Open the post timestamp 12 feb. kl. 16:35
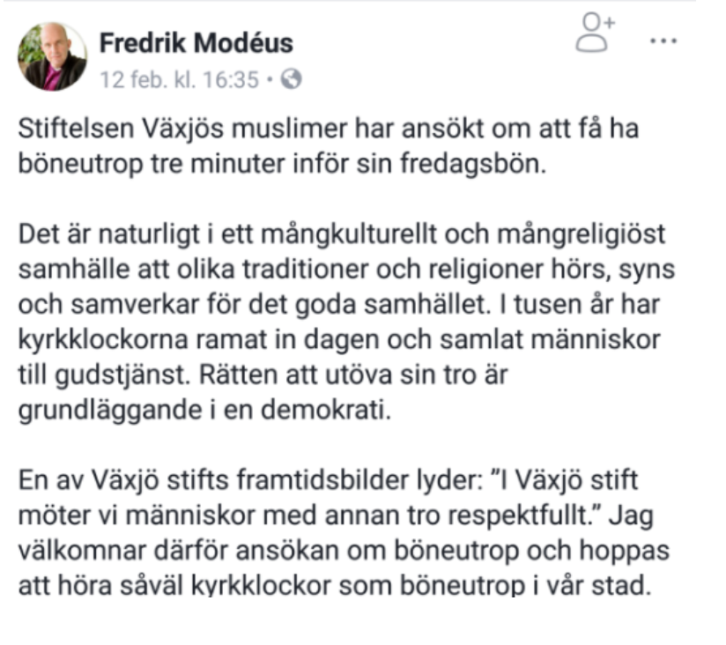 tap(179, 79)
